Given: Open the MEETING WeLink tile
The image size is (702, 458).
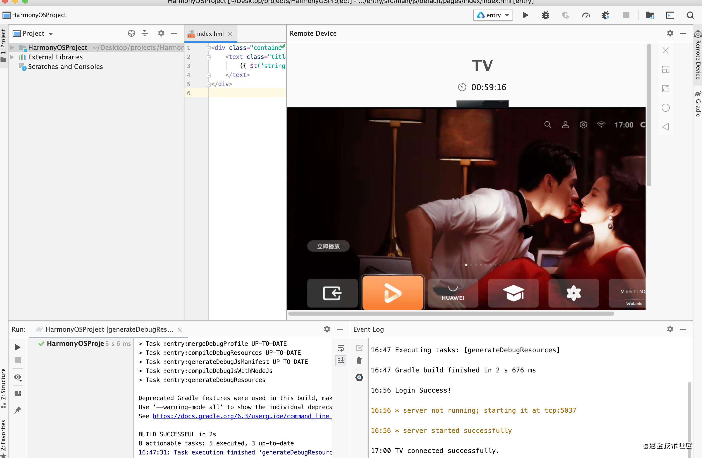Looking at the screenshot, I should pyautogui.click(x=627, y=293).
